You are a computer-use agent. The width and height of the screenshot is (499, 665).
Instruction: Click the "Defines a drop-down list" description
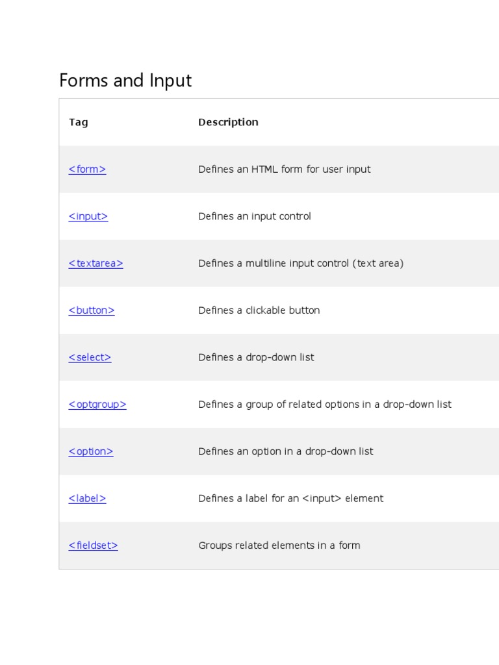[x=256, y=357]
